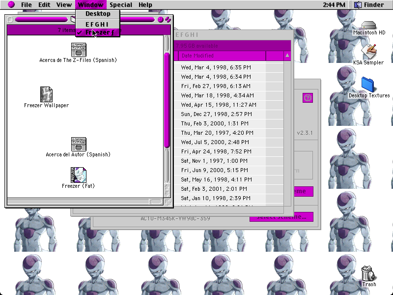This screenshot has width=393, height=295.
Task: Choose EFGHI from the Window menu
Action: (98, 24)
